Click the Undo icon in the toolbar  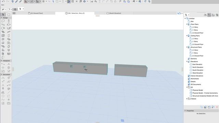coord(3,1)
